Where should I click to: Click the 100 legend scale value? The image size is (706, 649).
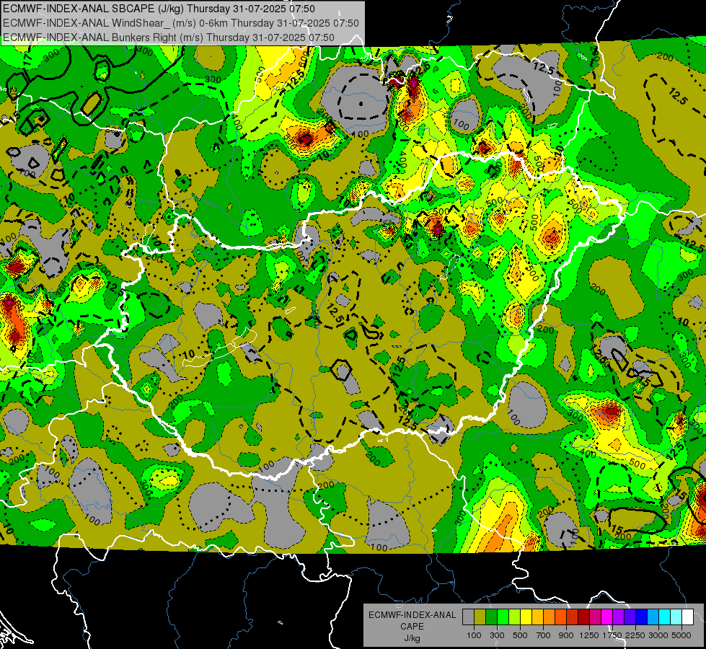pyautogui.click(x=474, y=635)
